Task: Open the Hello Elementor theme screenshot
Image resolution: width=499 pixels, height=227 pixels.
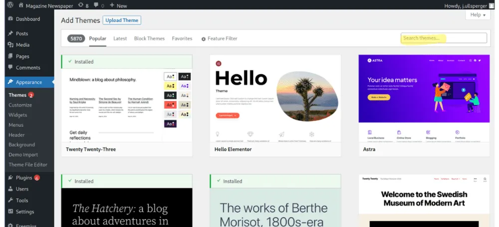Action: [x=275, y=99]
